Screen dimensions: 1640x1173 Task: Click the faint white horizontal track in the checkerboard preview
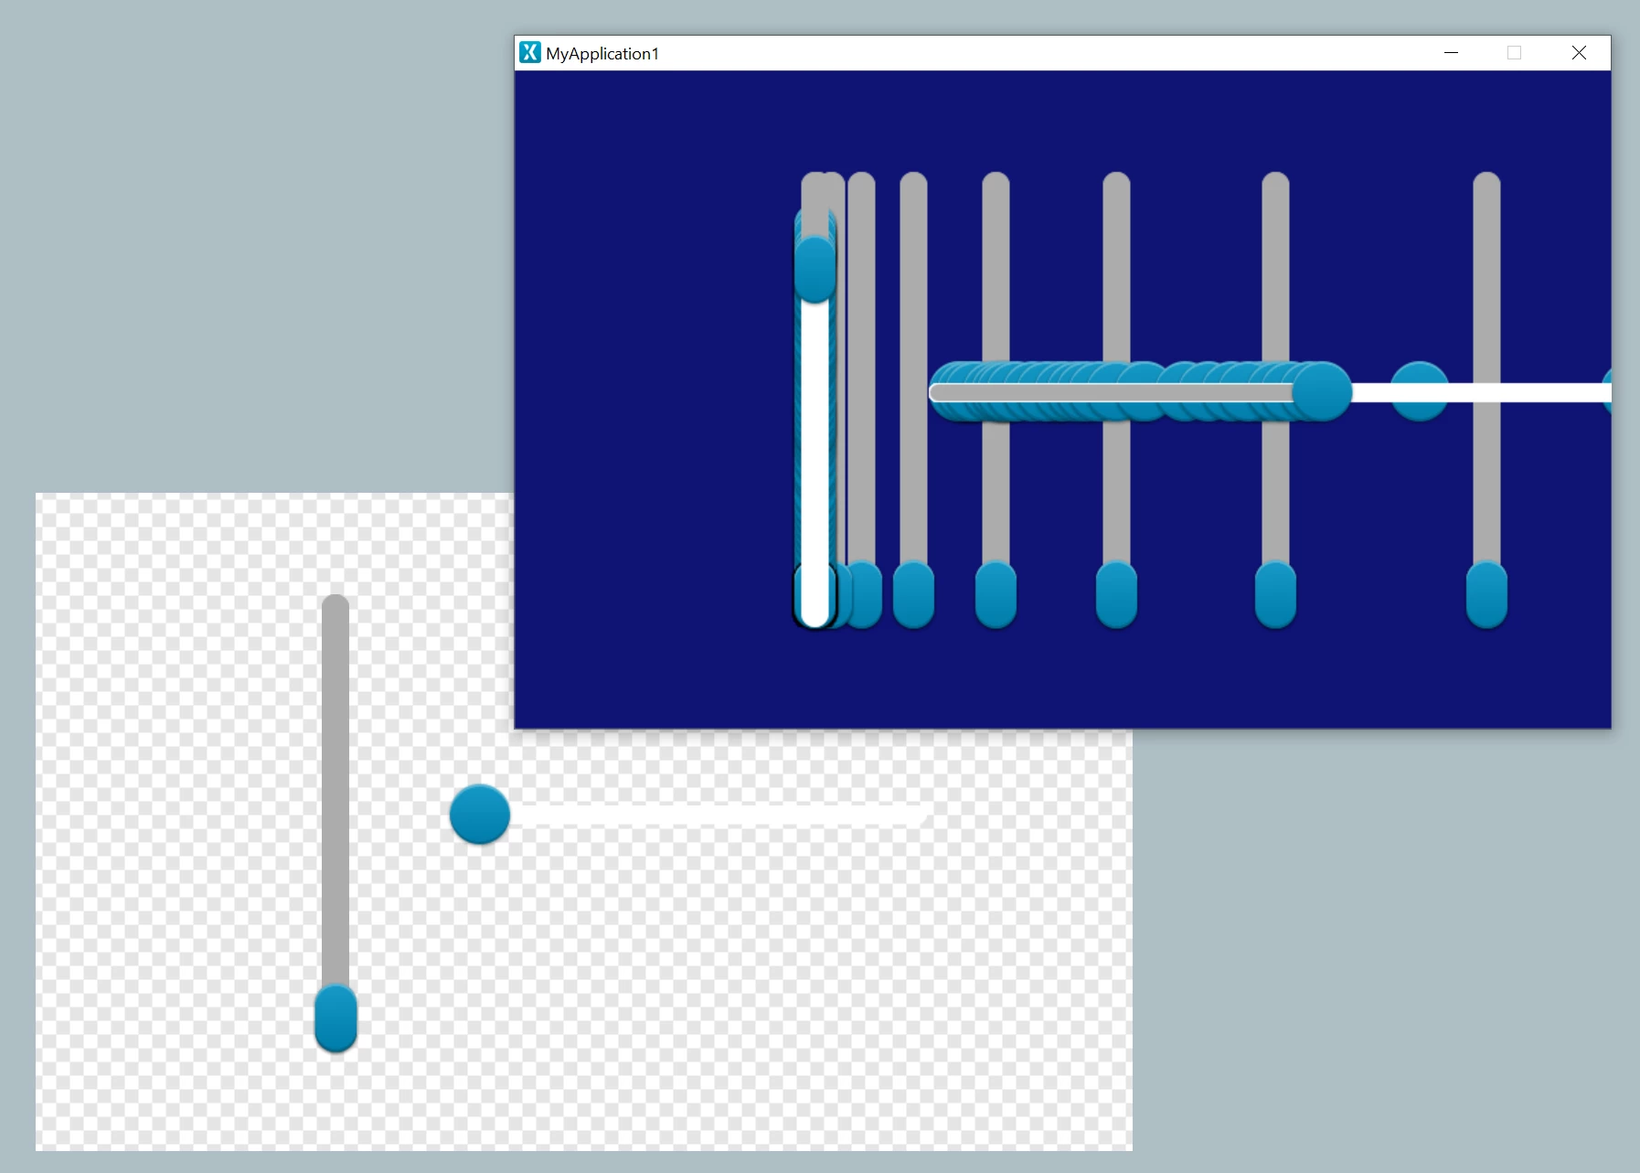pyautogui.click(x=719, y=815)
